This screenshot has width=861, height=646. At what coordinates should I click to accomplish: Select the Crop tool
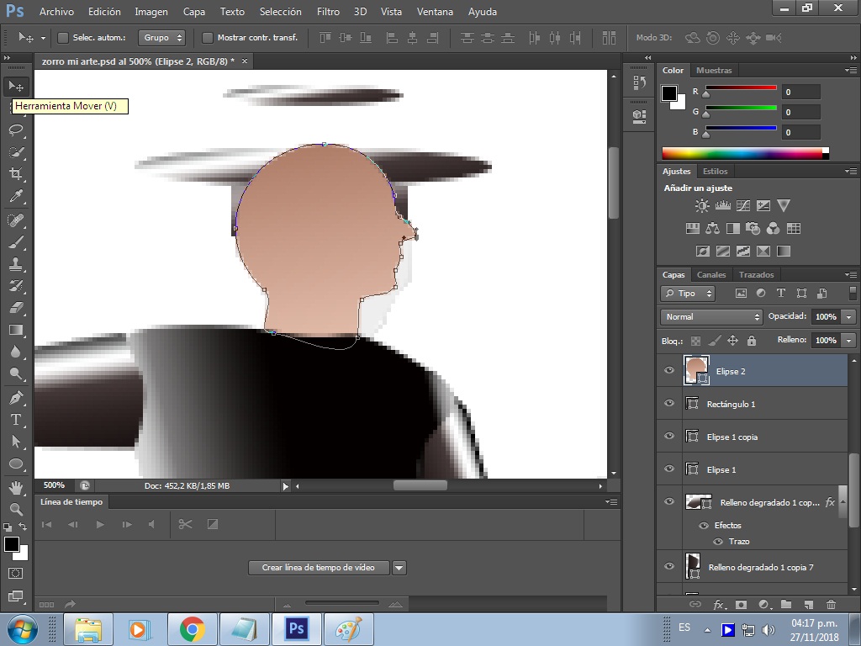16,174
